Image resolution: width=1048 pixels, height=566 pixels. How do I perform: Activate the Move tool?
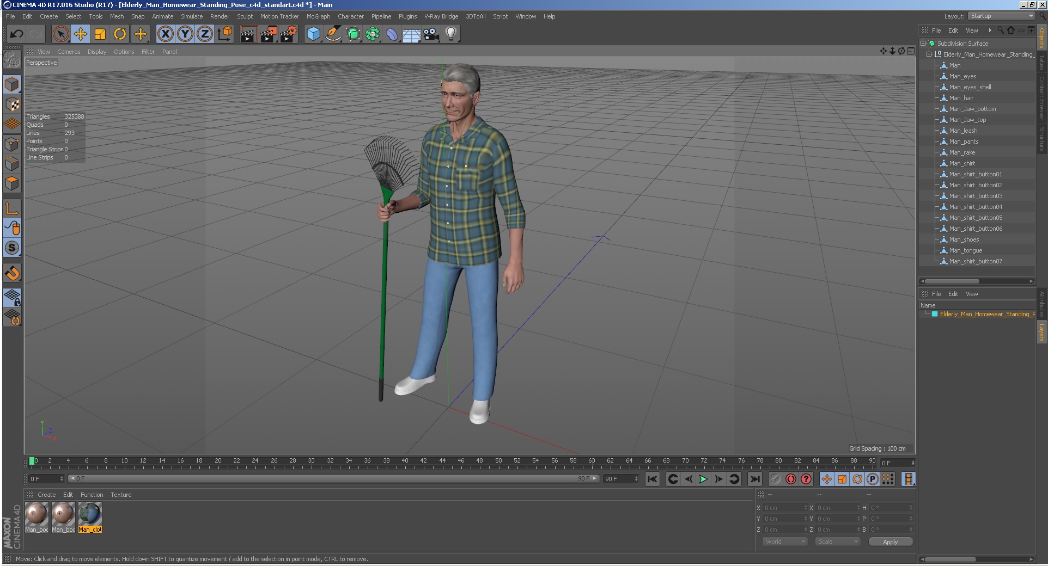81,34
